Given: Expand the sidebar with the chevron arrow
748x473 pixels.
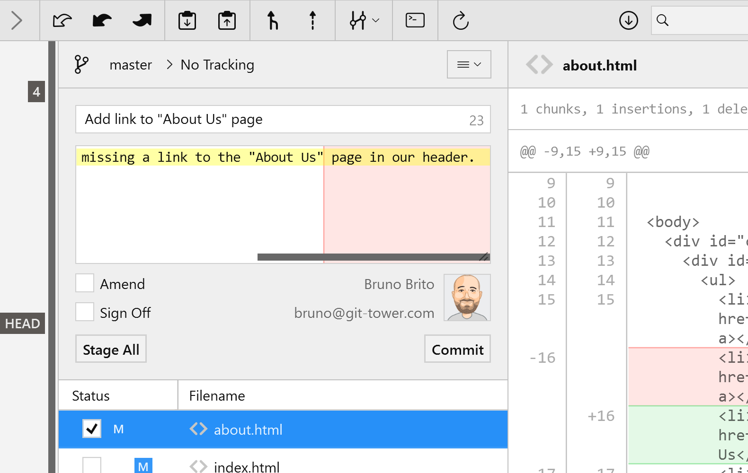Looking at the screenshot, I should coord(17,20).
